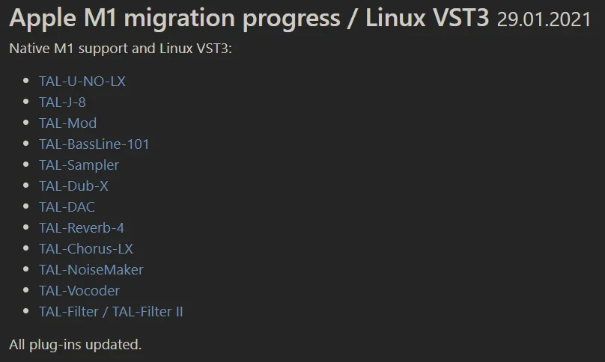Viewport: 605px width, 362px height.
Task: Click the bullet beside TAL-NoiseMaker
Action: tap(26, 269)
